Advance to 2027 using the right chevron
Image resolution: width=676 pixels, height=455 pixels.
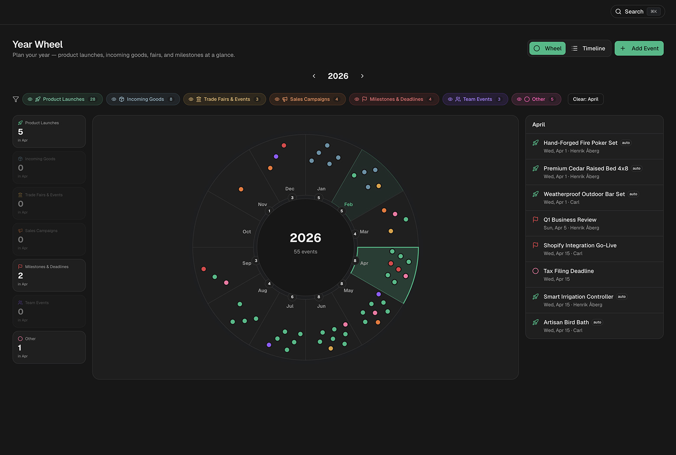(362, 76)
